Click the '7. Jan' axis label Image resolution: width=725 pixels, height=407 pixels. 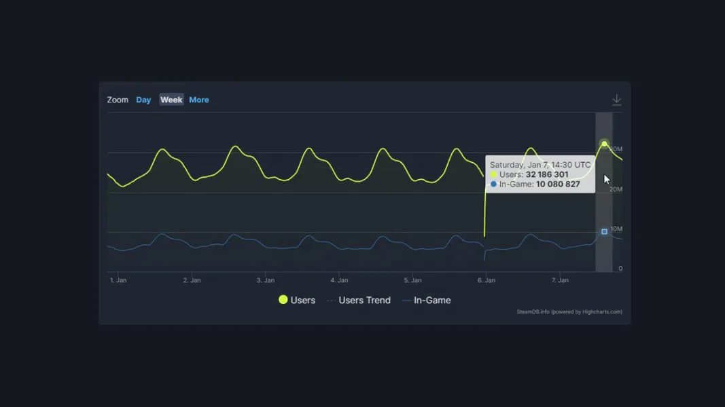pyautogui.click(x=560, y=280)
